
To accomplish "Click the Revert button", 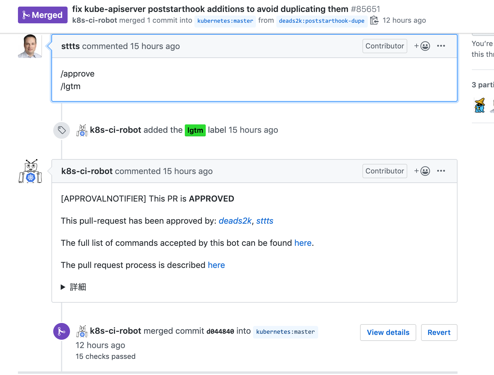I will coord(439,333).
